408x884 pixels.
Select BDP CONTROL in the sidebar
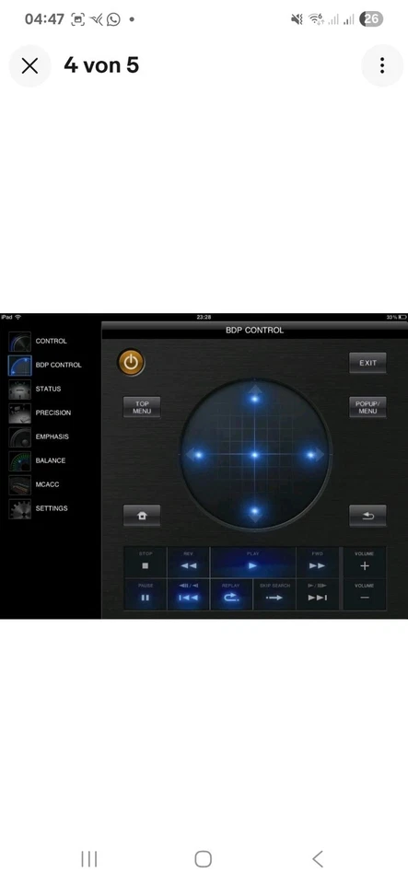(46, 366)
